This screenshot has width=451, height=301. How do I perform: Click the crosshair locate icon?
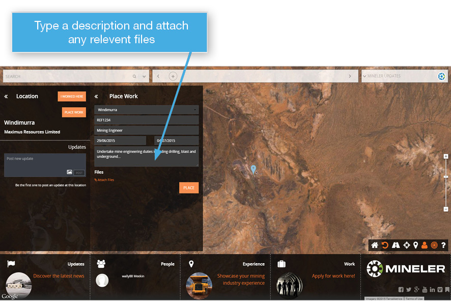[406, 245]
